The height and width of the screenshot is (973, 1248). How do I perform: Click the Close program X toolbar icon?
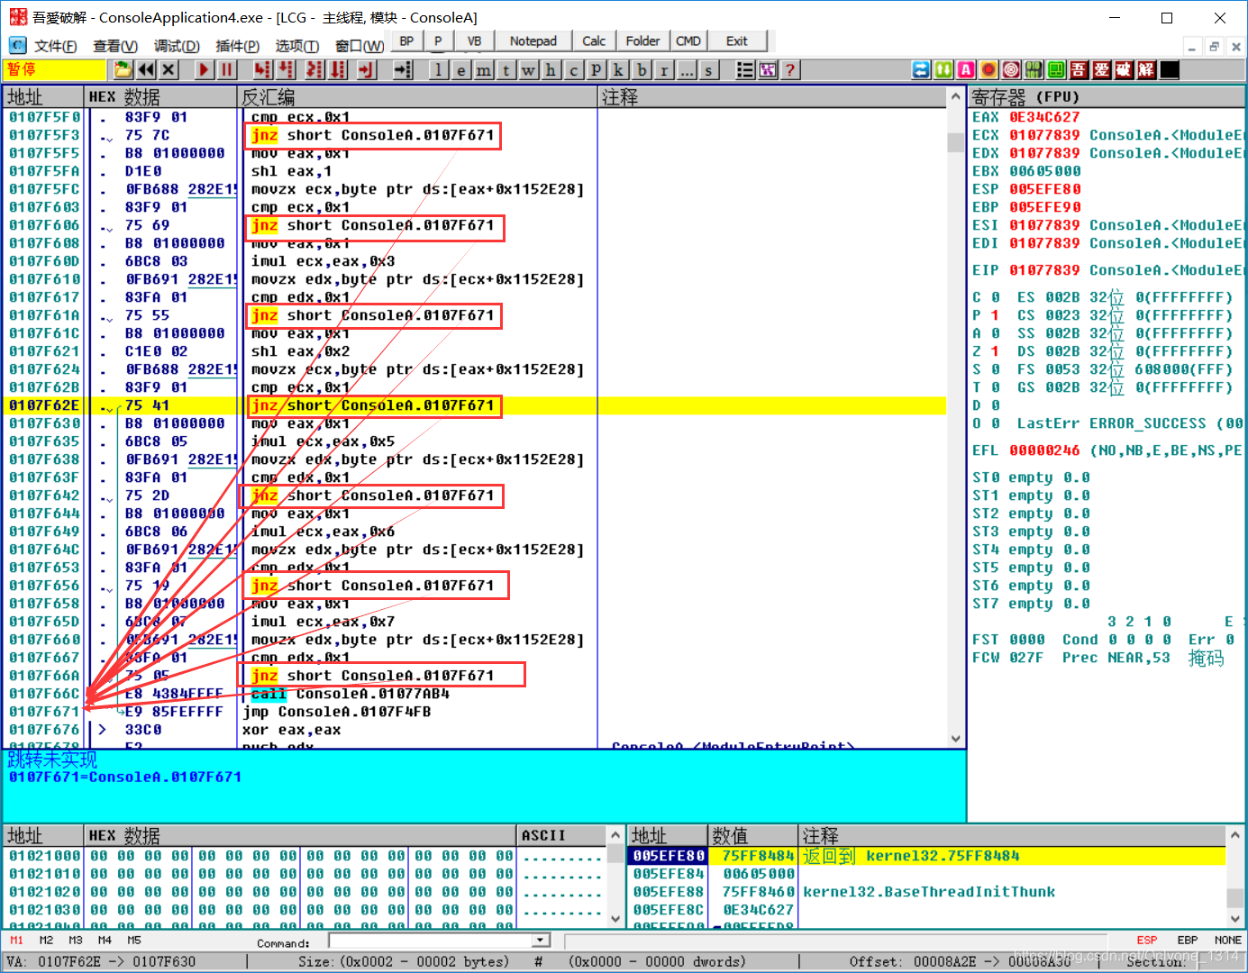point(169,69)
